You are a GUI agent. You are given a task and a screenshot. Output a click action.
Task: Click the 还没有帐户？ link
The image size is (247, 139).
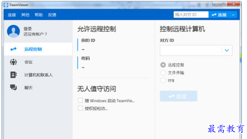click(35, 34)
